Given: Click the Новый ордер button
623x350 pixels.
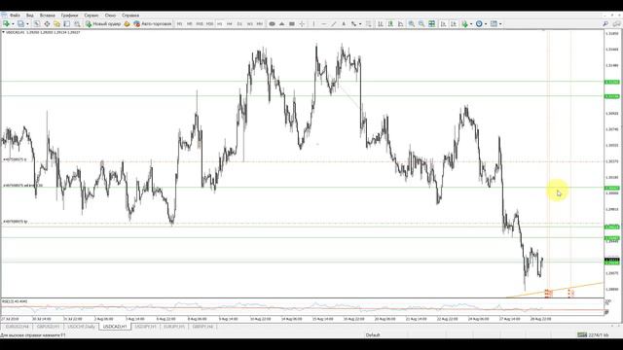Looking at the screenshot, I should [x=103, y=23].
